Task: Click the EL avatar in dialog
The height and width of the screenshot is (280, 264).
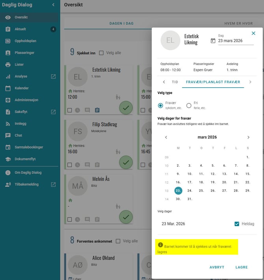Action: [x=170, y=41]
